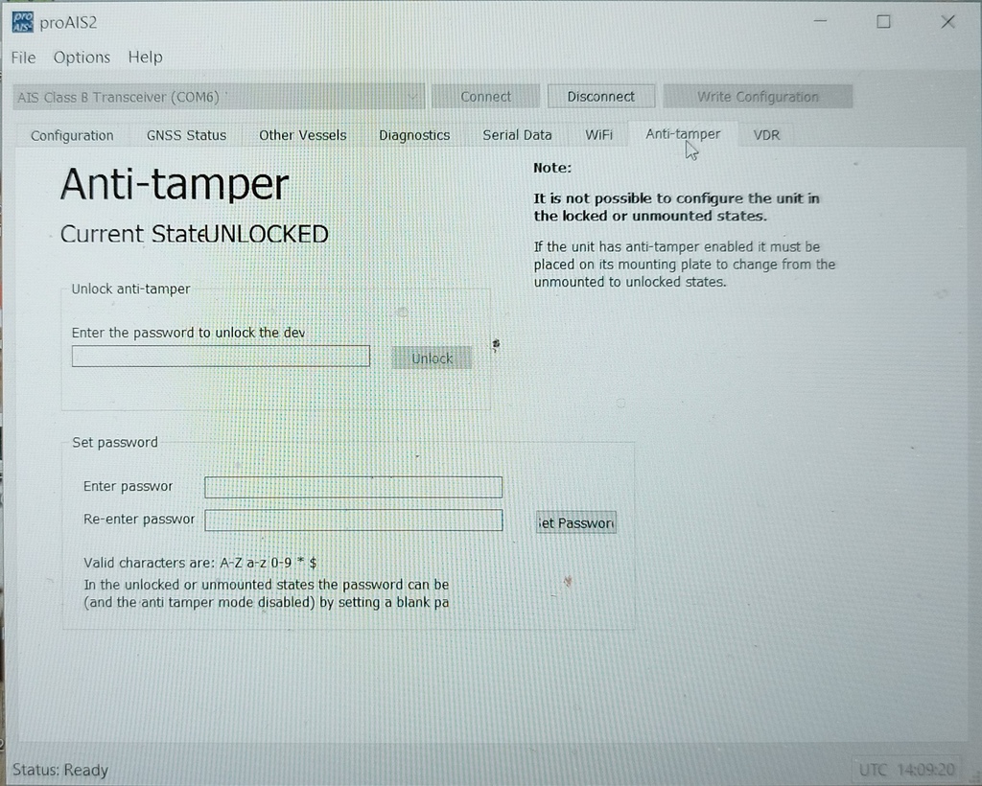This screenshot has width=982, height=786.
Task: Click the Unlock anti-tamper group label
Action: [130, 289]
